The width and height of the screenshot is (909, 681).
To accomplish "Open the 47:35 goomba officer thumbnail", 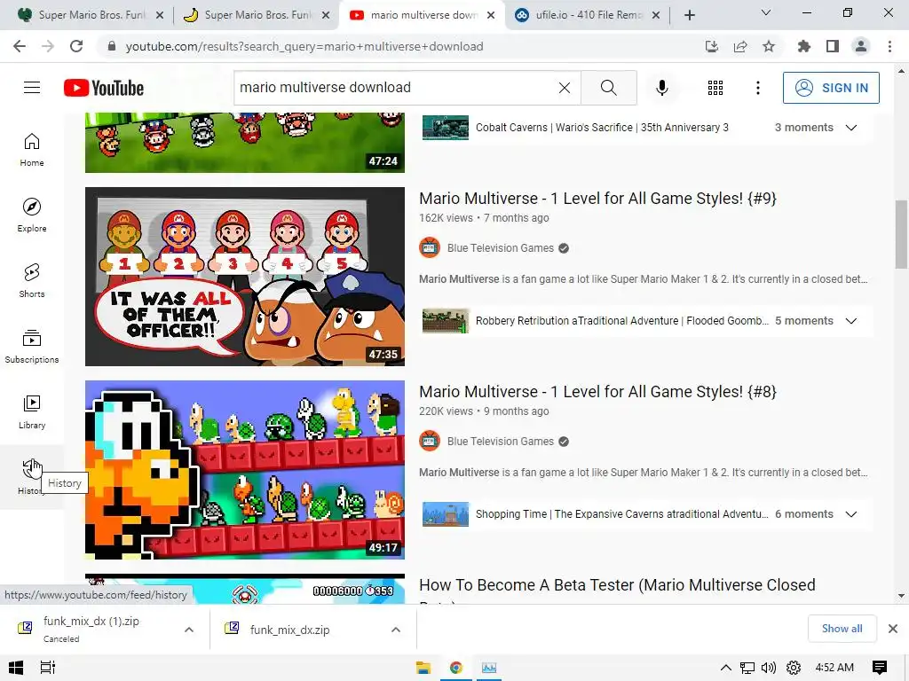I will coord(245,277).
